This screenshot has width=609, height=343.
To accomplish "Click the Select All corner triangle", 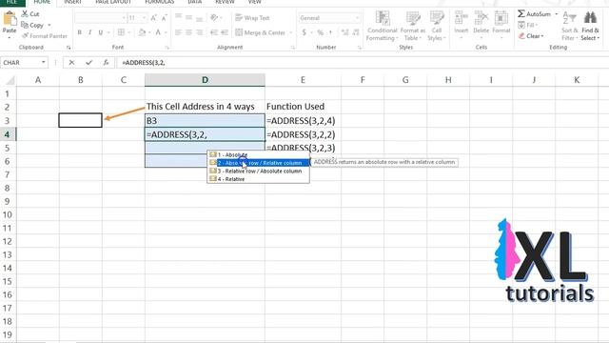I will pos(10,80).
